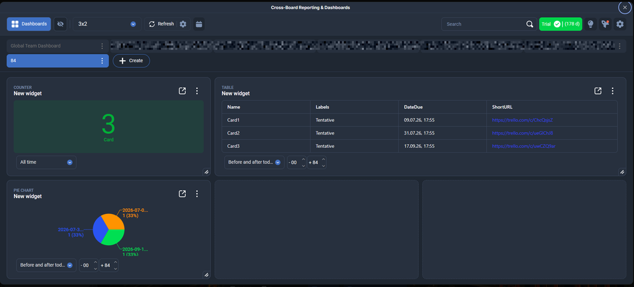Decrease Table widget plus 84 days stepper
The height and width of the screenshot is (287, 634).
tap(323, 166)
